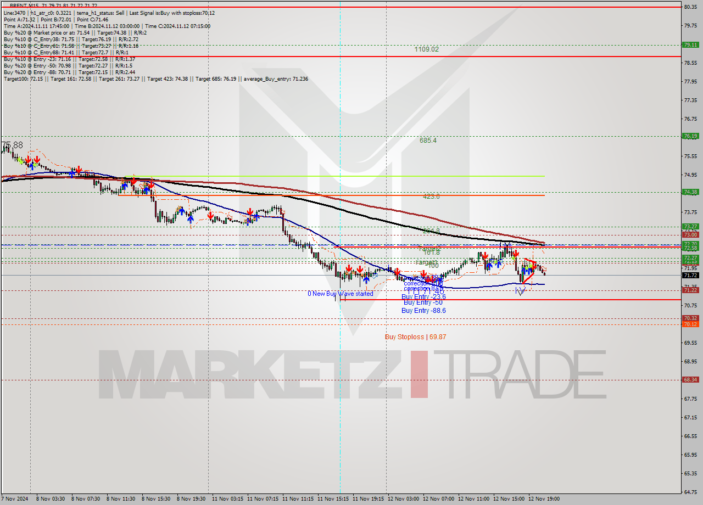Screen dimensions: 703x505
Task: Click the '7 Nov 2024' time axis label
Action: [x=15, y=499]
